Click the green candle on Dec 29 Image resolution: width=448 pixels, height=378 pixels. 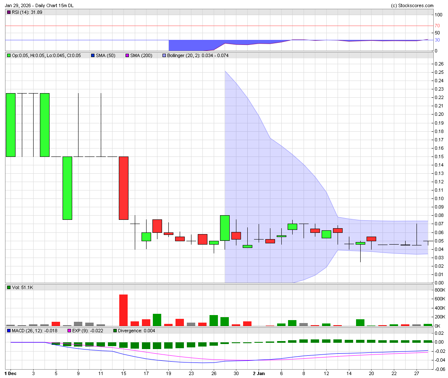click(225, 228)
